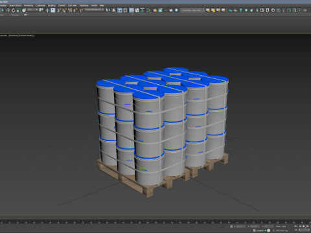Click the Align tool icon
This screenshot has height=233, width=311.
click(x=113, y=10)
